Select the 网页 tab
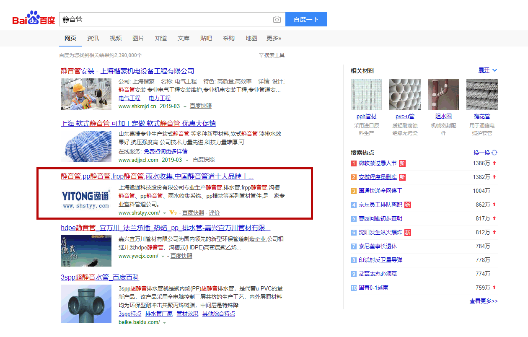This screenshot has height=337, width=528. [x=70, y=38]
